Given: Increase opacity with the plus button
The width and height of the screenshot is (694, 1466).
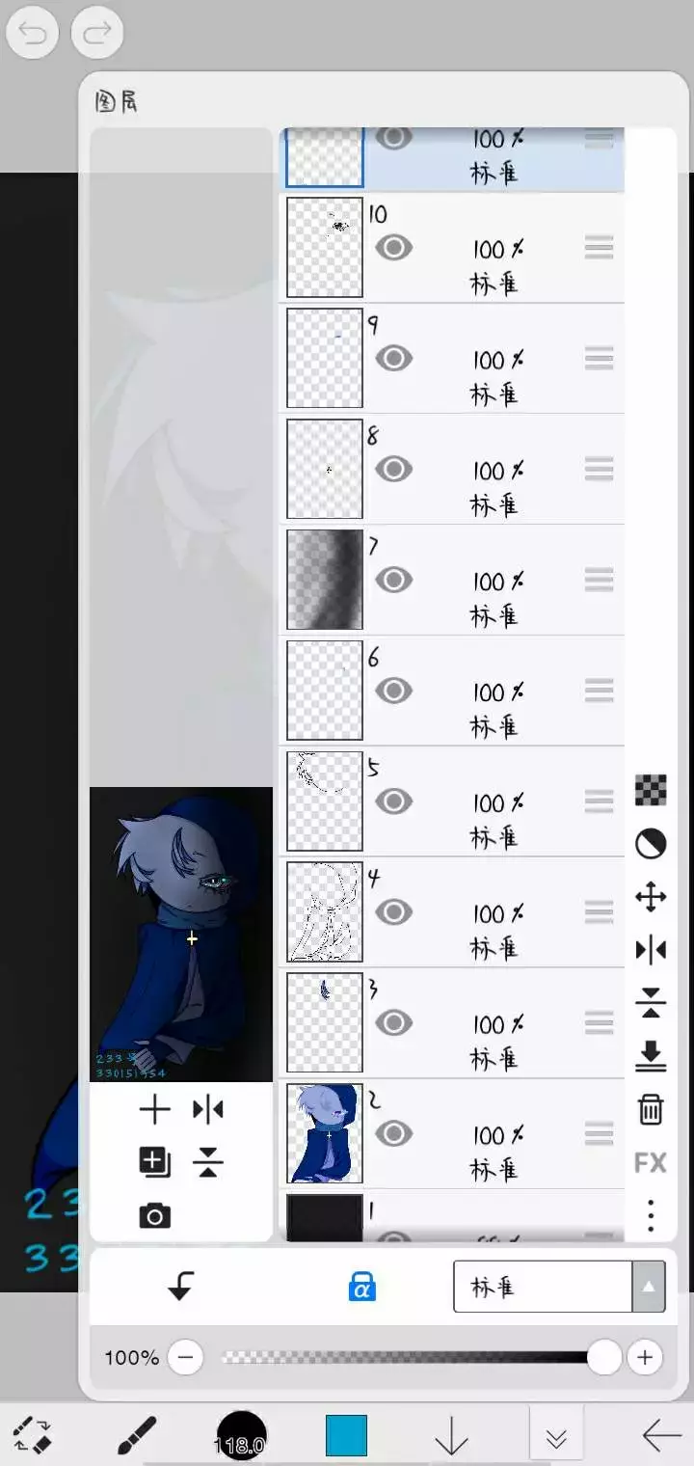Looking at the screenshot, I should (x=645, y=1358).
